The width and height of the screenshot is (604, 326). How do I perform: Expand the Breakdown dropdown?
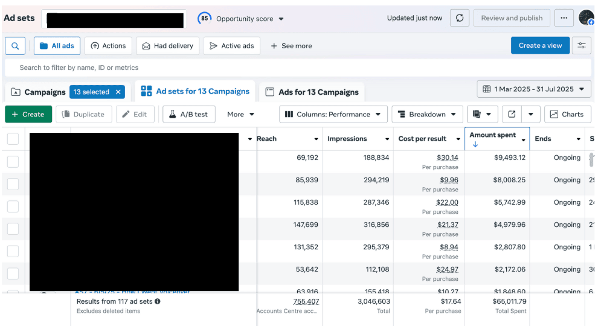(x=427, y=114)
